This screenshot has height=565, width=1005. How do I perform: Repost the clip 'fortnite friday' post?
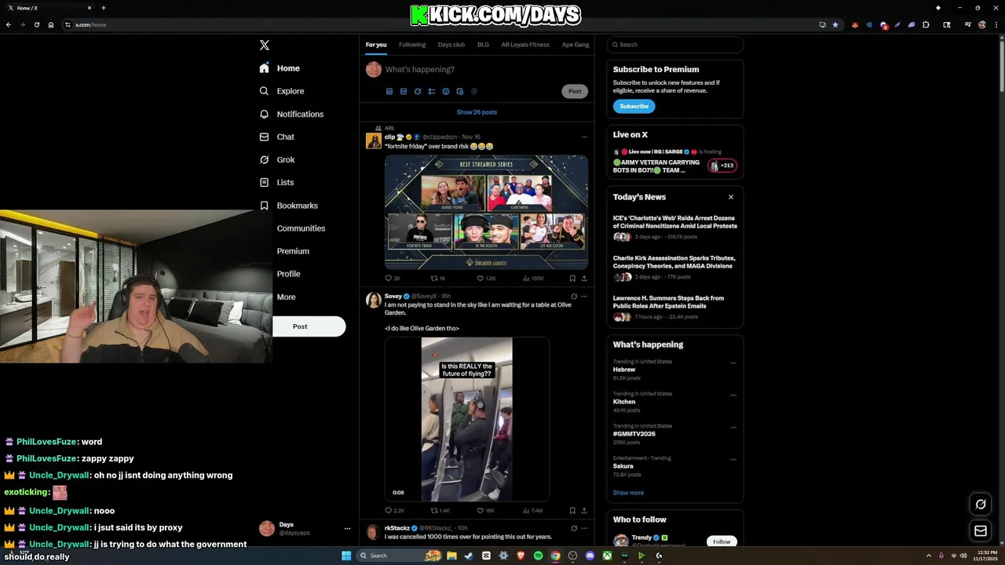(x=434, y=278)
